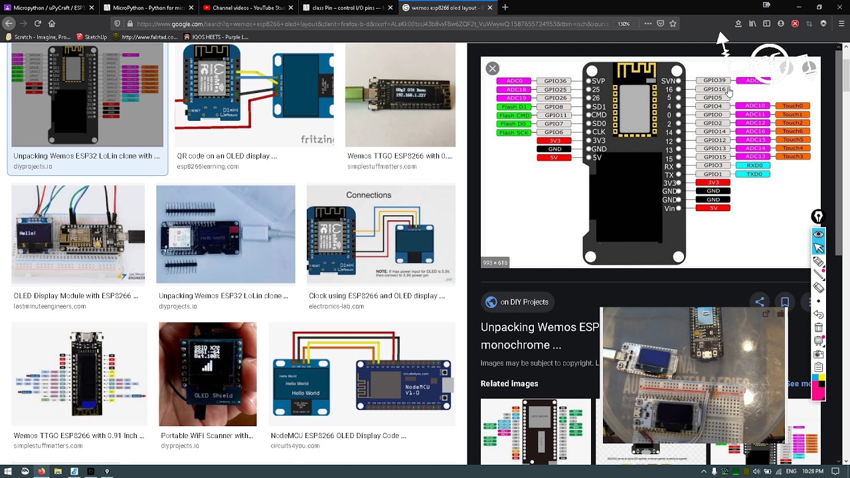Switch to the Channel videos YouTube tab
Image resolution: width=850 pixels, height=478 pixels.
point(248,7)
